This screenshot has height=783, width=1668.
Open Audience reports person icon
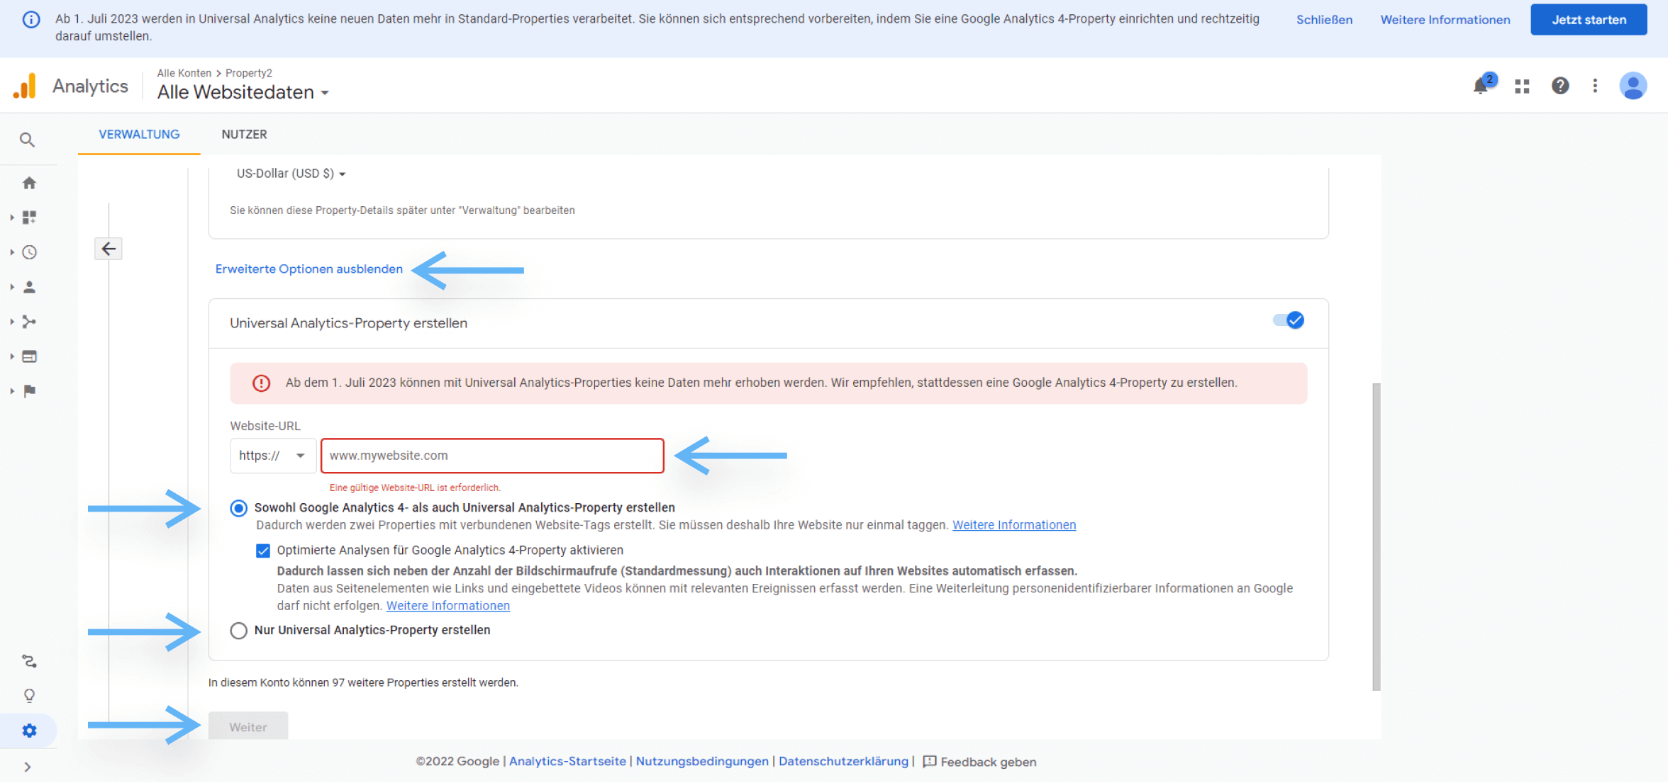29,287
